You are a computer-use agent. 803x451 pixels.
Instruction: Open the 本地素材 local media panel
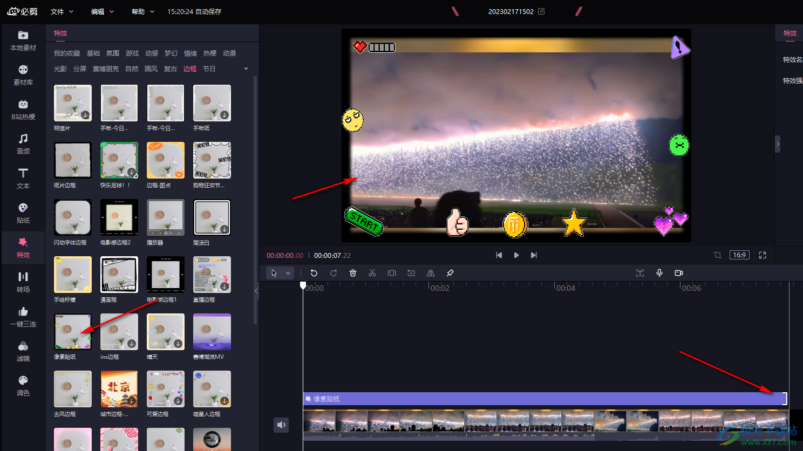pos(23,41)
